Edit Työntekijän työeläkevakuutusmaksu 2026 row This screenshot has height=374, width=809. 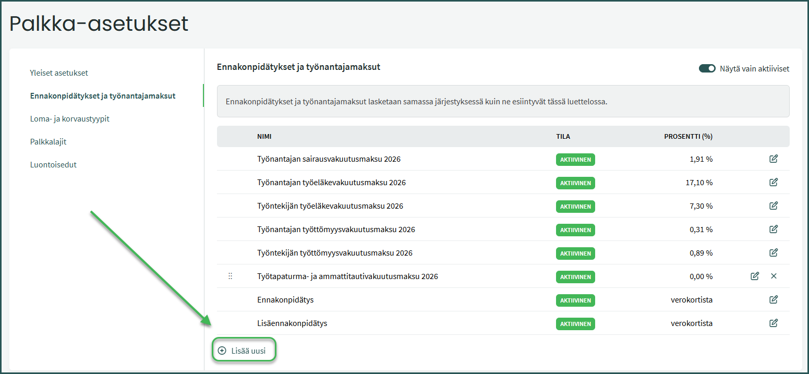pyautogui.click(x=774, y=206)
